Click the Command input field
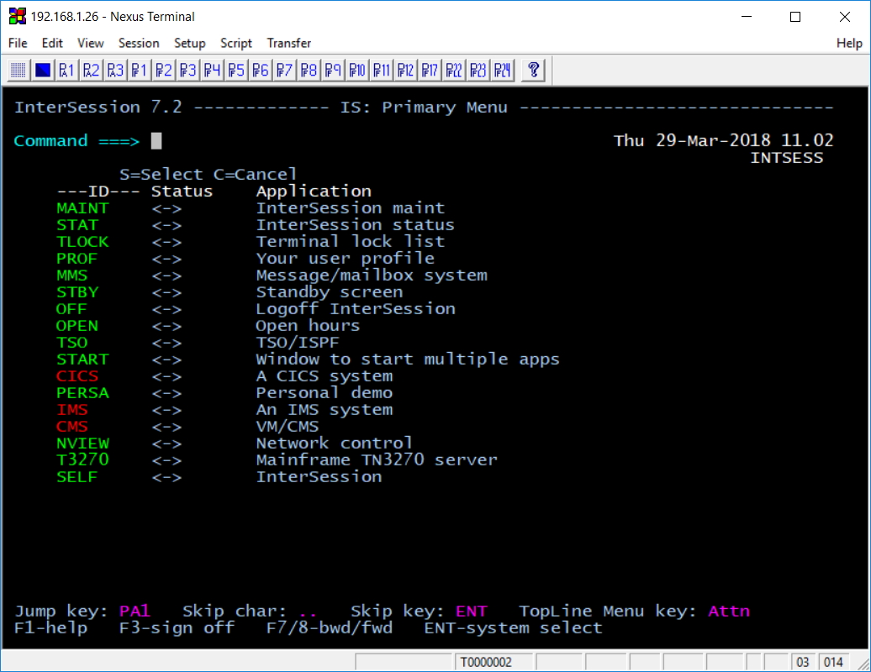 (156, 141)
